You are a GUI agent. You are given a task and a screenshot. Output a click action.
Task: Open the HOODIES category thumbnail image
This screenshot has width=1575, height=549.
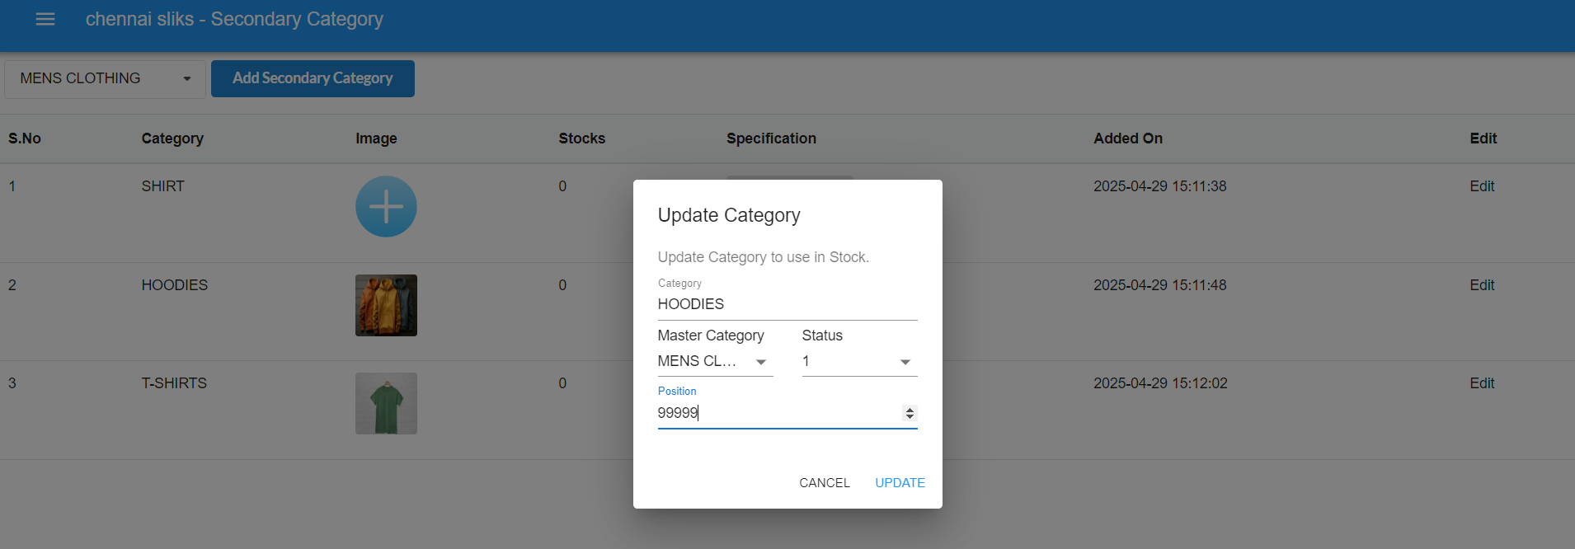[386, 305]
